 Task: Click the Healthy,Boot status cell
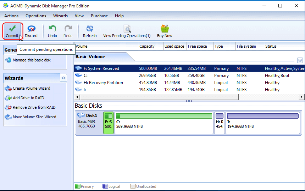(277, 75)
